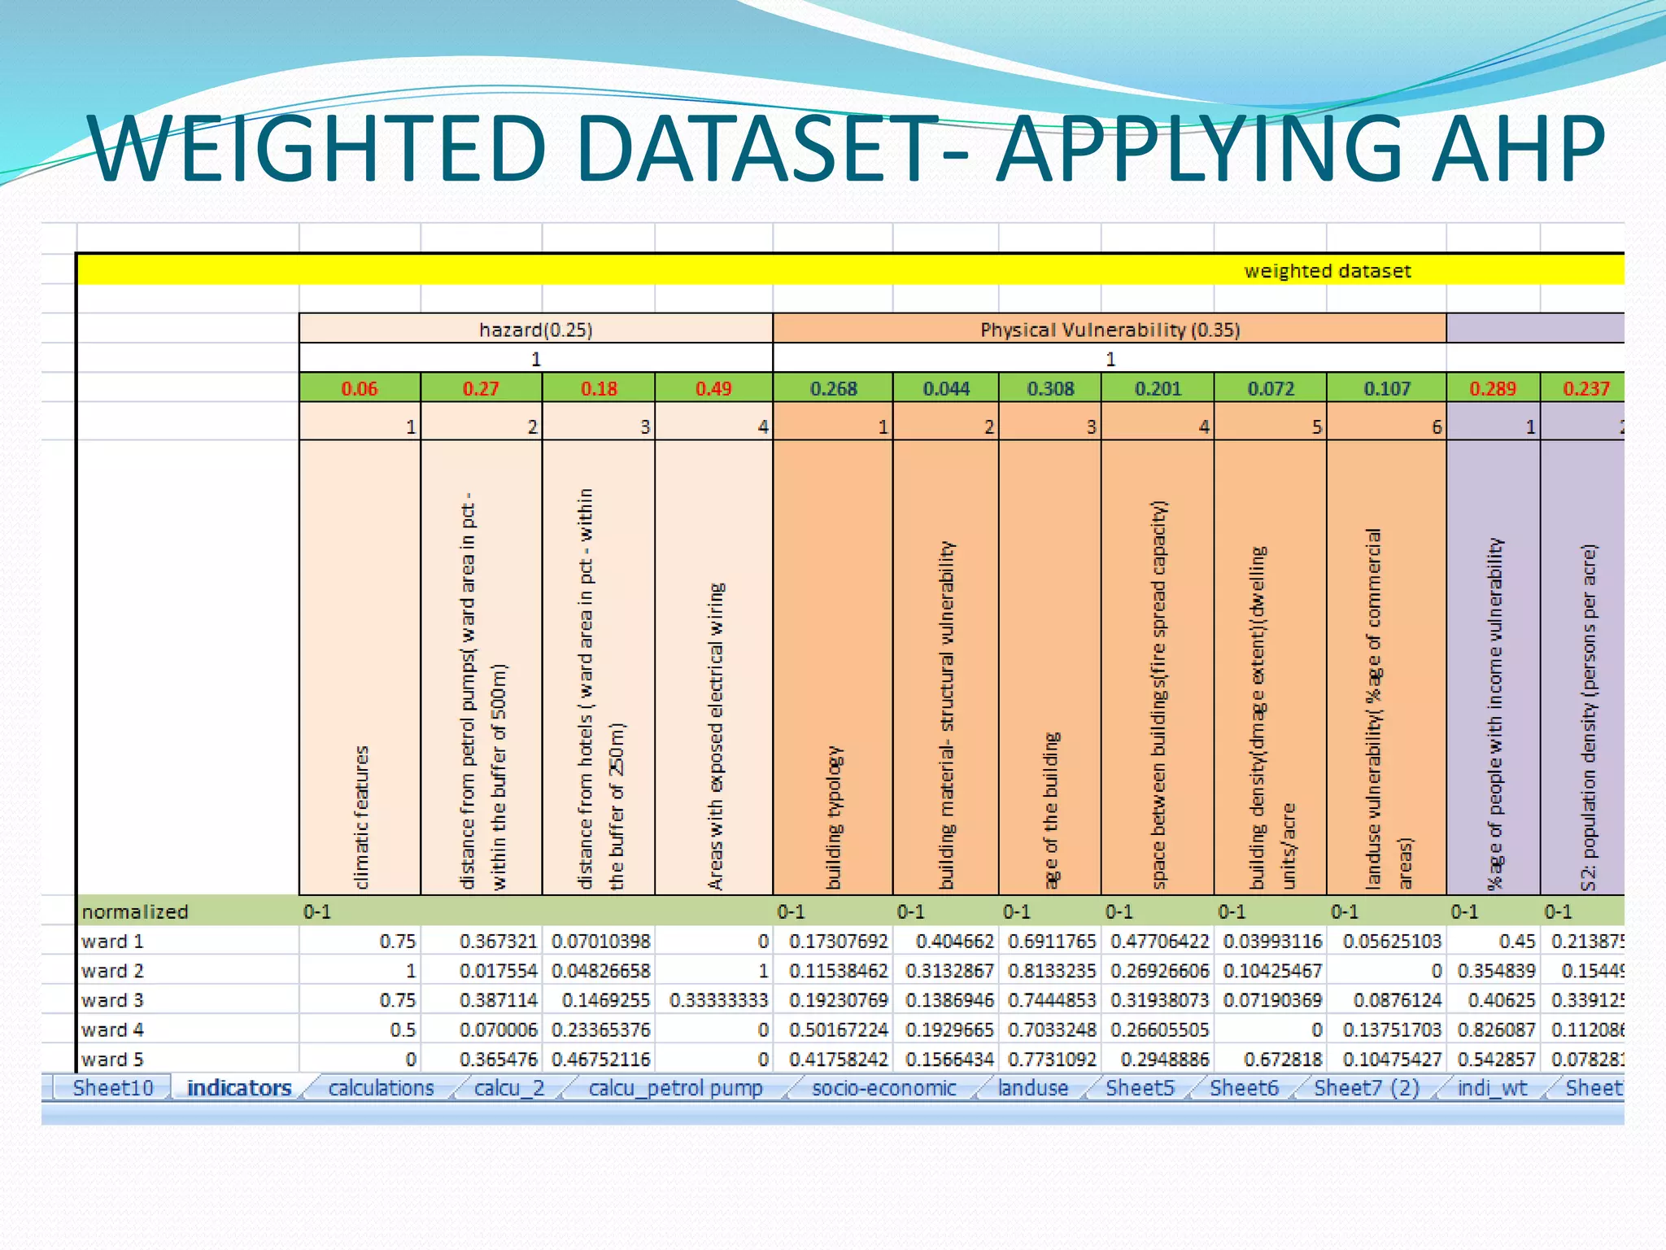Select the indicators sheet tab
The width and height of the screenshot is (1666, 1250).
click(239, 1088)
